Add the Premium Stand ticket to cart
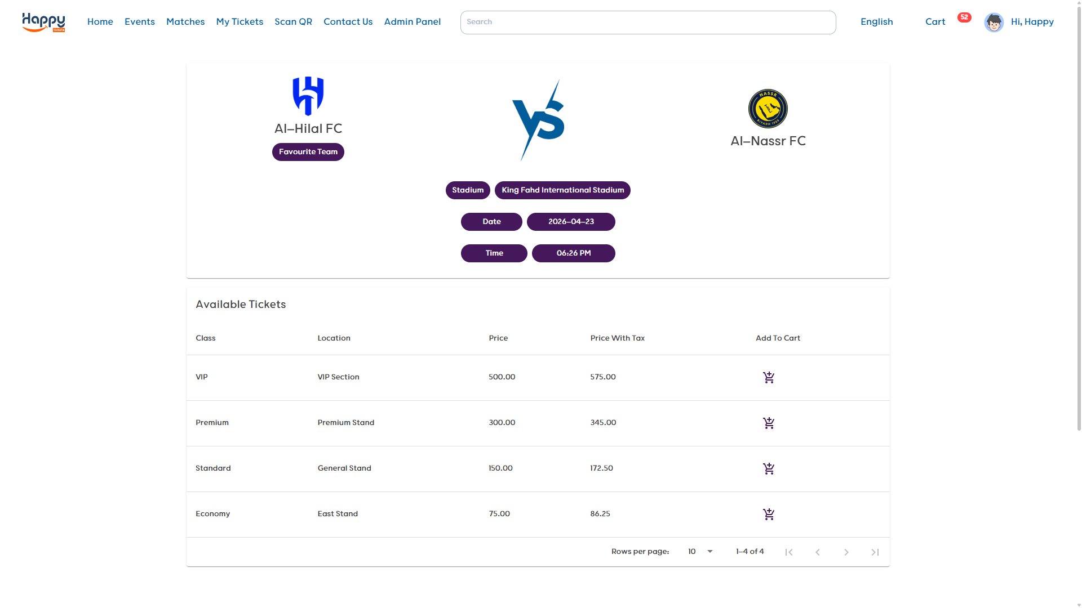This screenshot has width=1082, height=608. click(769, 423)
